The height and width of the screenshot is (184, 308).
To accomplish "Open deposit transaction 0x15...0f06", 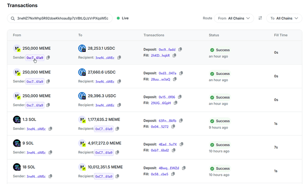I will [167, 97].
